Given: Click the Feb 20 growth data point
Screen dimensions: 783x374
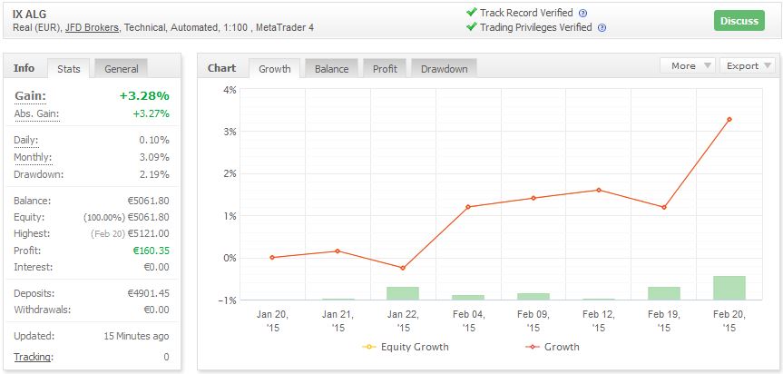Looking at the screenshot, I should click(729, 119).
